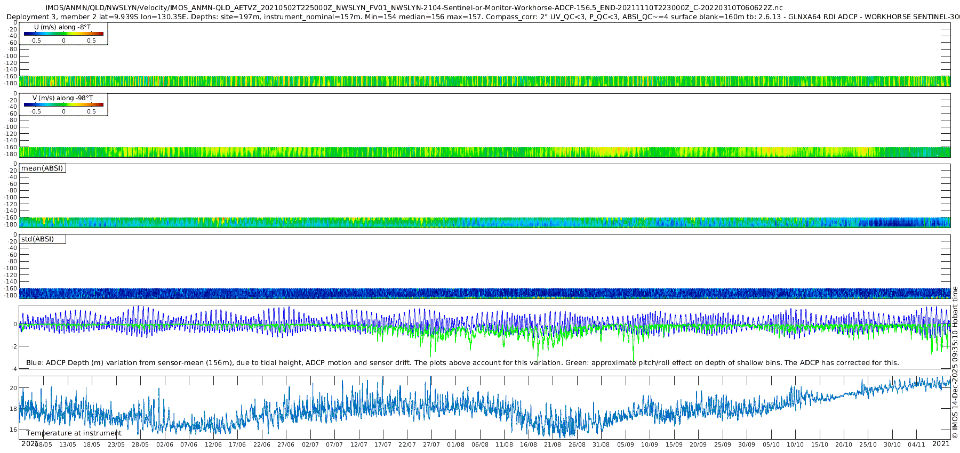The height and width of the screenshot is (453, 960).
Task: Click dark blue patch in mean ABSI strip
Action: coord(896,223)
